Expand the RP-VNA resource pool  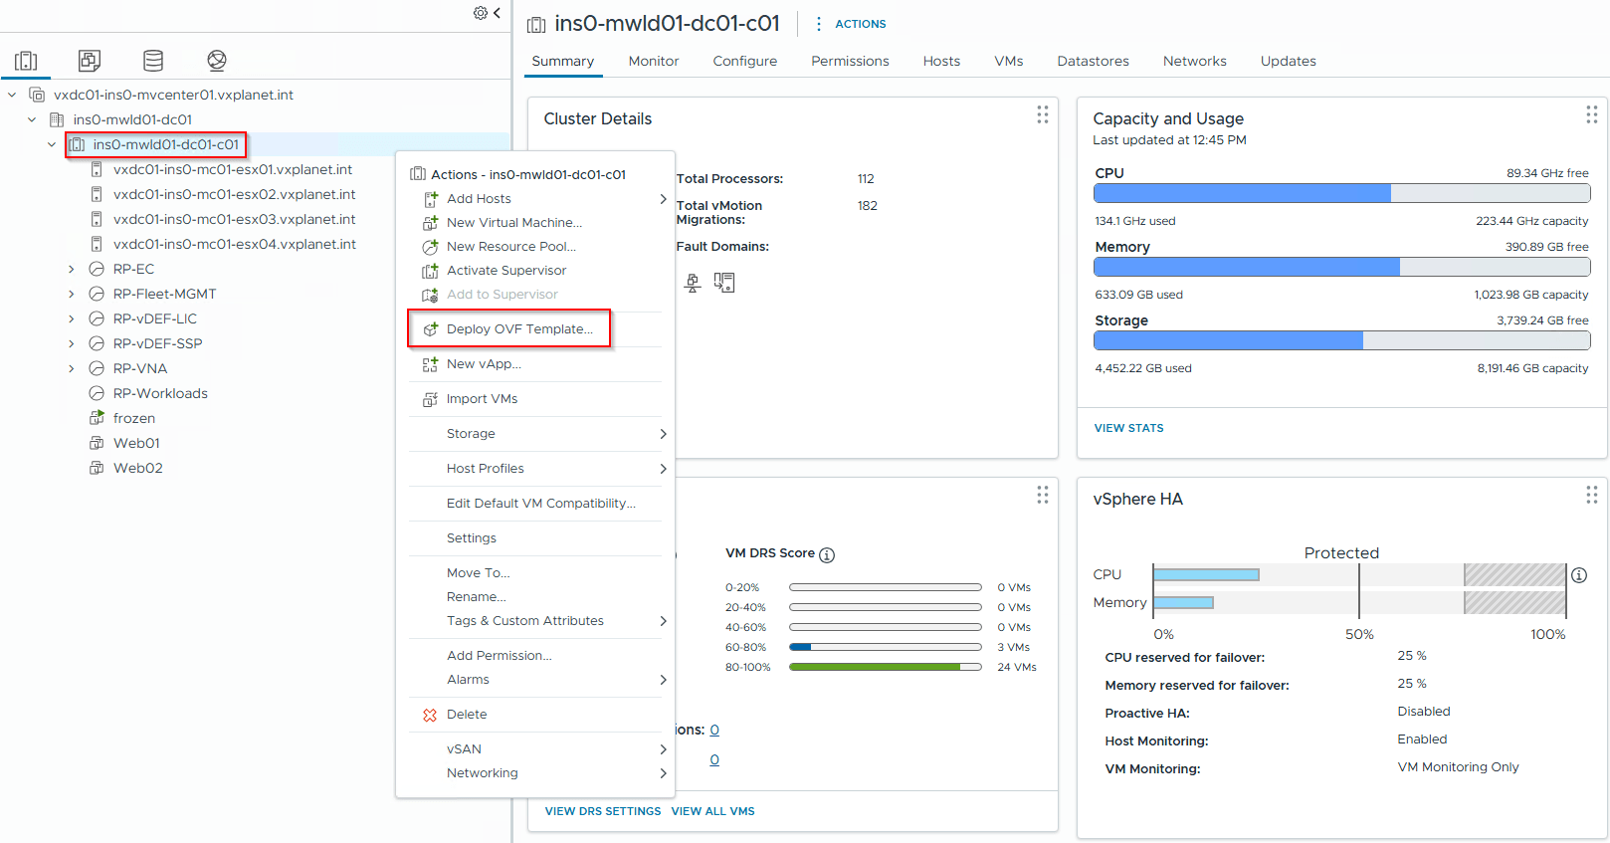coord(72,368)
